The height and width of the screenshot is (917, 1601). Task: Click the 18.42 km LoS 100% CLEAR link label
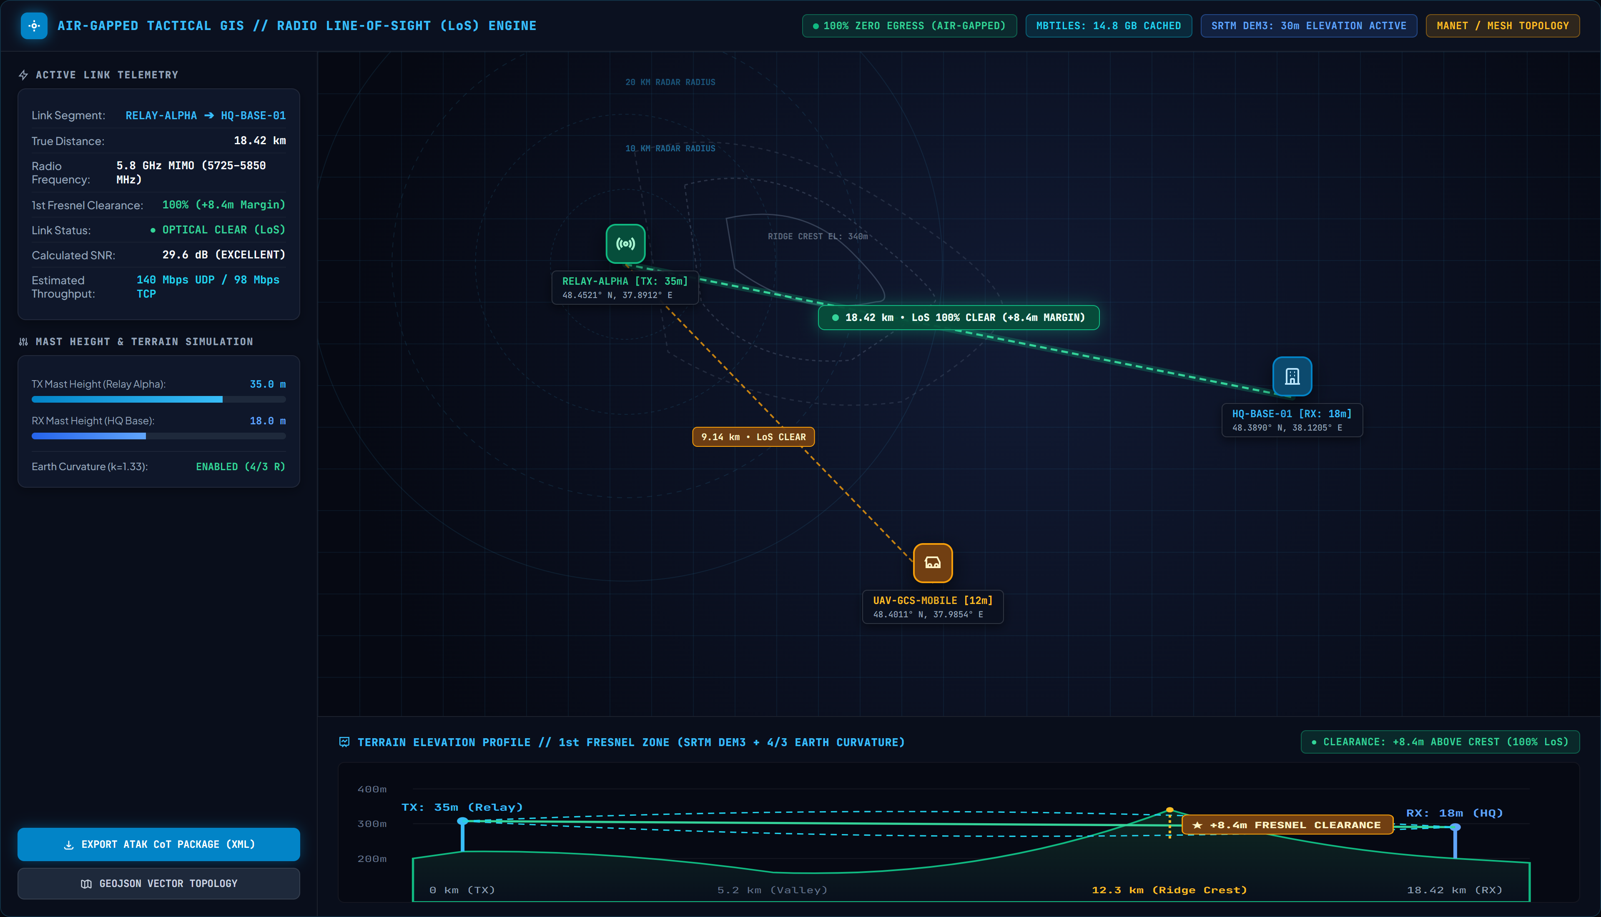[959, 318]
